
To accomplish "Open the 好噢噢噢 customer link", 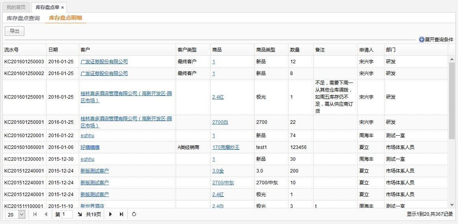I will pos(90,147).
